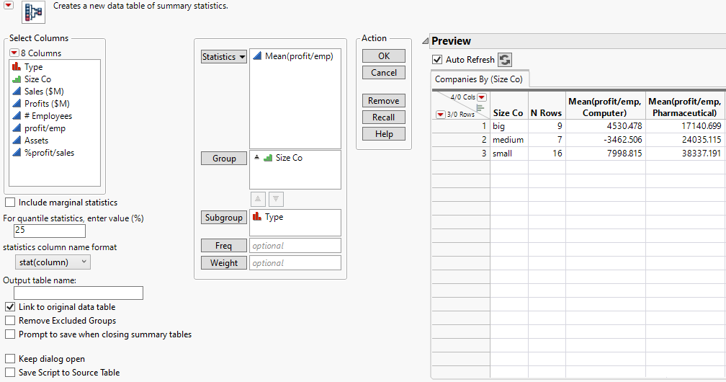The width and height of the screenshot is (726, 382).
Task: Click the quantile value field showing 25
Action: pos(50,231)
